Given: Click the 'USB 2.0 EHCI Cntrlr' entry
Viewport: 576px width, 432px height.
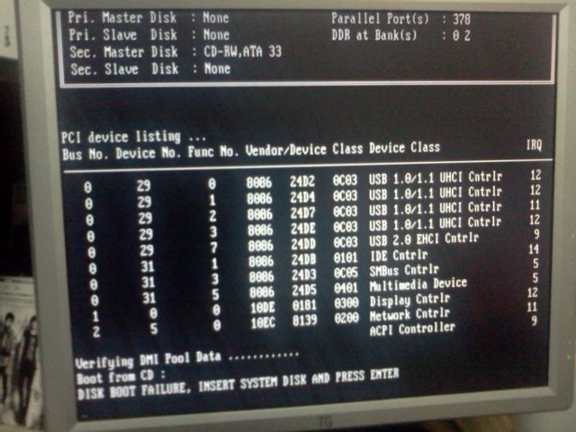Looking at the screenshot, I should pos(424,239).
